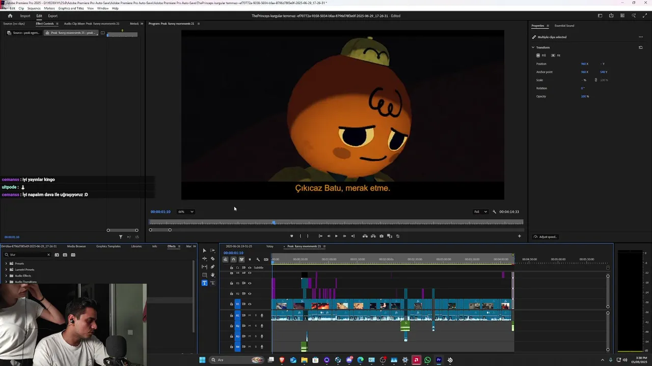
Task: Collapse the Transform section
Action: pos(533,47)
